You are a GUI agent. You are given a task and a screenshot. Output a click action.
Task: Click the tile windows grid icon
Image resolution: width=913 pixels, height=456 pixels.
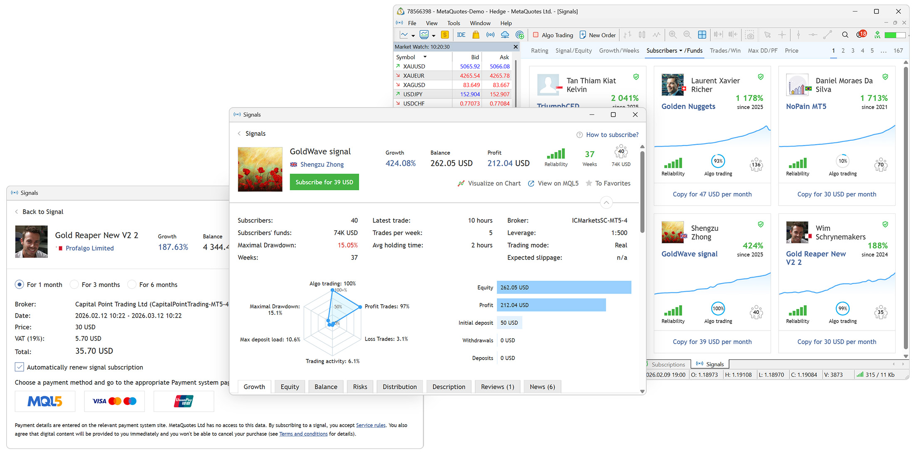pos(702,35)
